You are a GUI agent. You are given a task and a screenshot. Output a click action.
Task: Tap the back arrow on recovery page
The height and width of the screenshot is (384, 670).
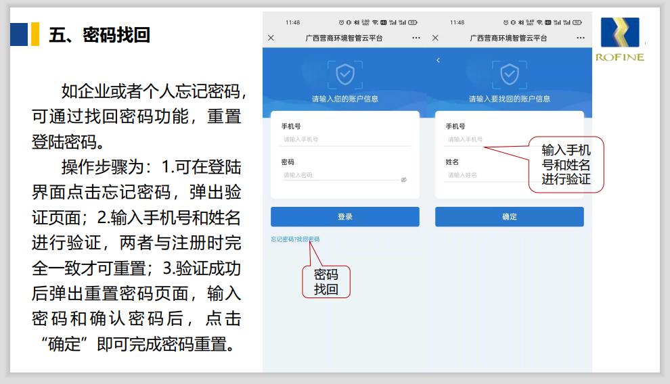(438, 61)
